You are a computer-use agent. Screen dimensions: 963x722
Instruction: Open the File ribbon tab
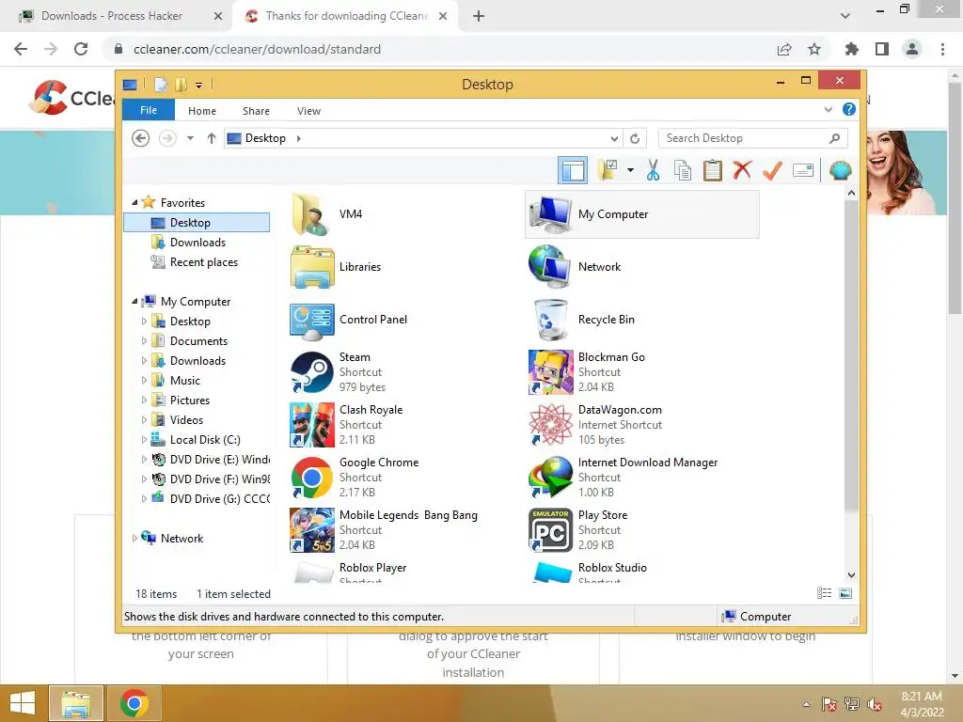click(x=149, y=111)
